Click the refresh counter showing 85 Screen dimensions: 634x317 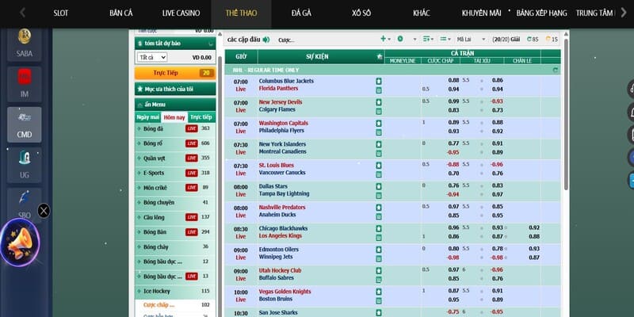click(x=533, y=39)
